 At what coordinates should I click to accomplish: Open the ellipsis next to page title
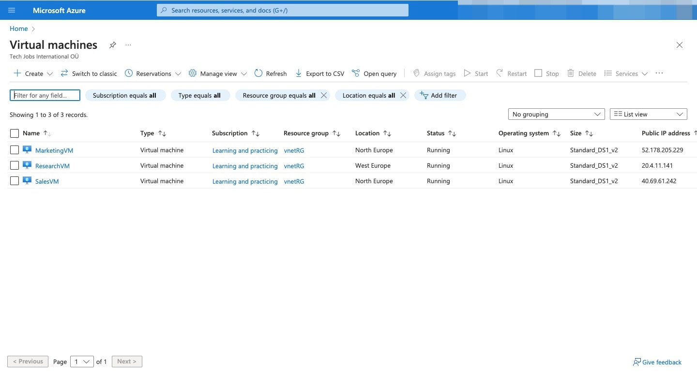point(128,45)
